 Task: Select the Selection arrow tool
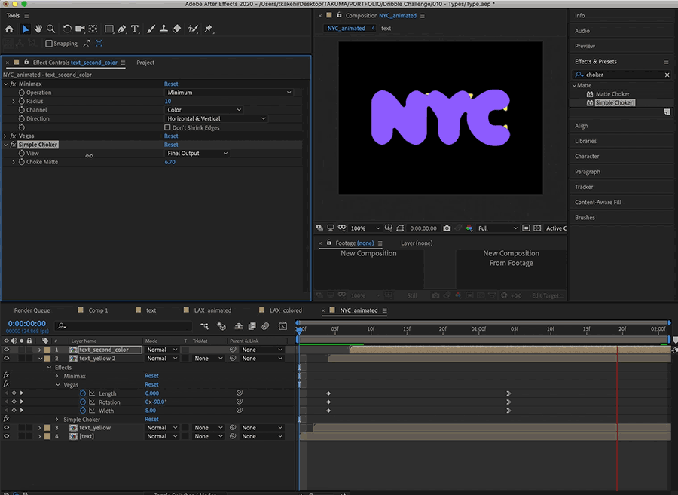(x=26, y=29)
